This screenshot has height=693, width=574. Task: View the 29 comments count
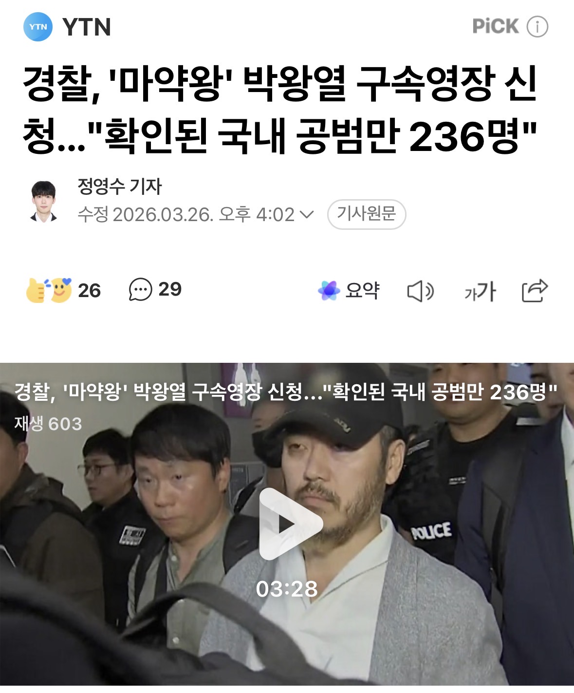point(170,289)
